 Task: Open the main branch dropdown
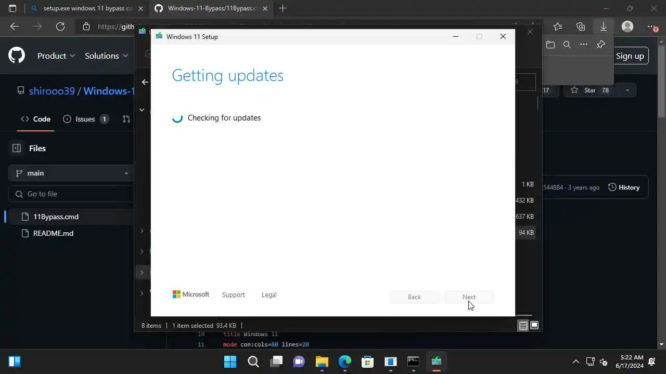[71, 173]
